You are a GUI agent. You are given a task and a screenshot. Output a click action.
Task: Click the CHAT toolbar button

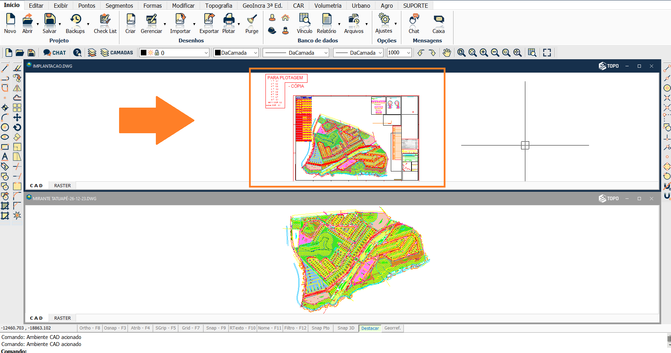(x=55, y=53)
